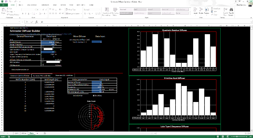
Task: Click the Undo arrow icon
Action: tap(10, 2)
